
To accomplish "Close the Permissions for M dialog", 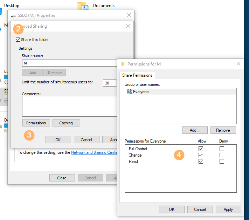I will [x=238, y=64].
